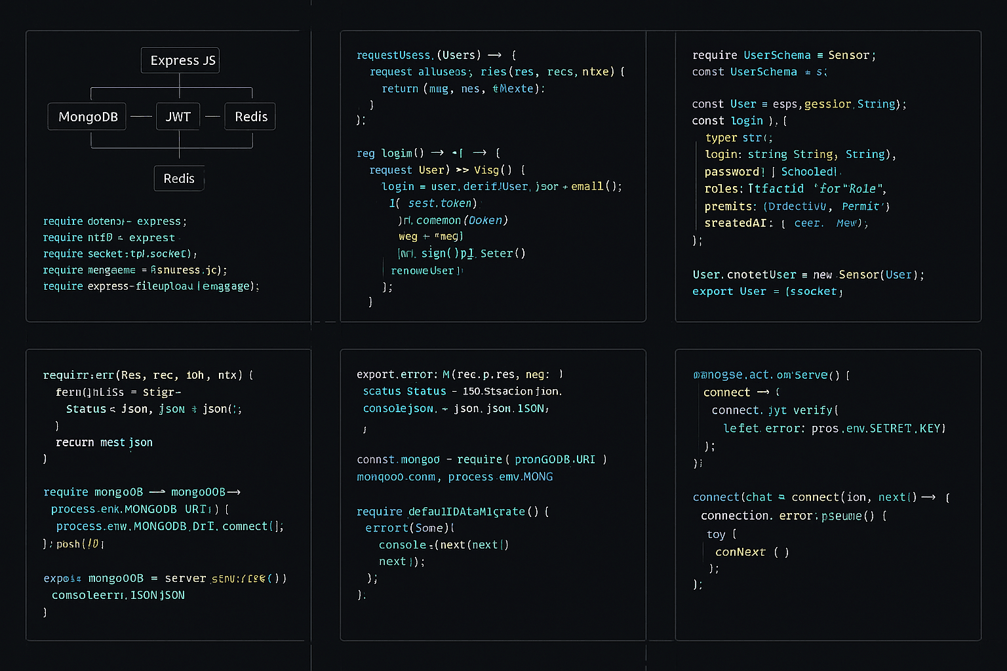This screenshot has height=671, width=1007.
Task: Select the lower Redis node
Action: (x=178, y=178)
